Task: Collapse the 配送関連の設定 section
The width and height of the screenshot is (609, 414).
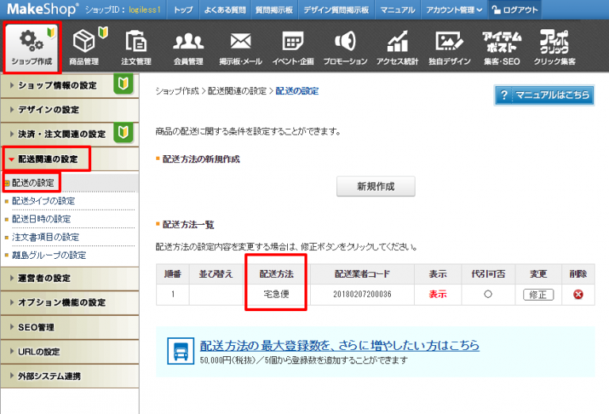Action: click(48, 159)
